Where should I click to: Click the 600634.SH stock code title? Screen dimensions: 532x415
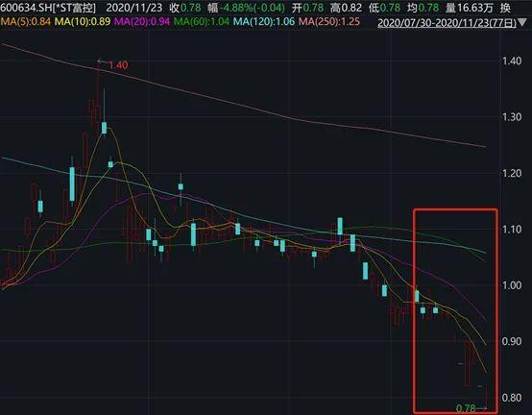[x=25, y=8]
